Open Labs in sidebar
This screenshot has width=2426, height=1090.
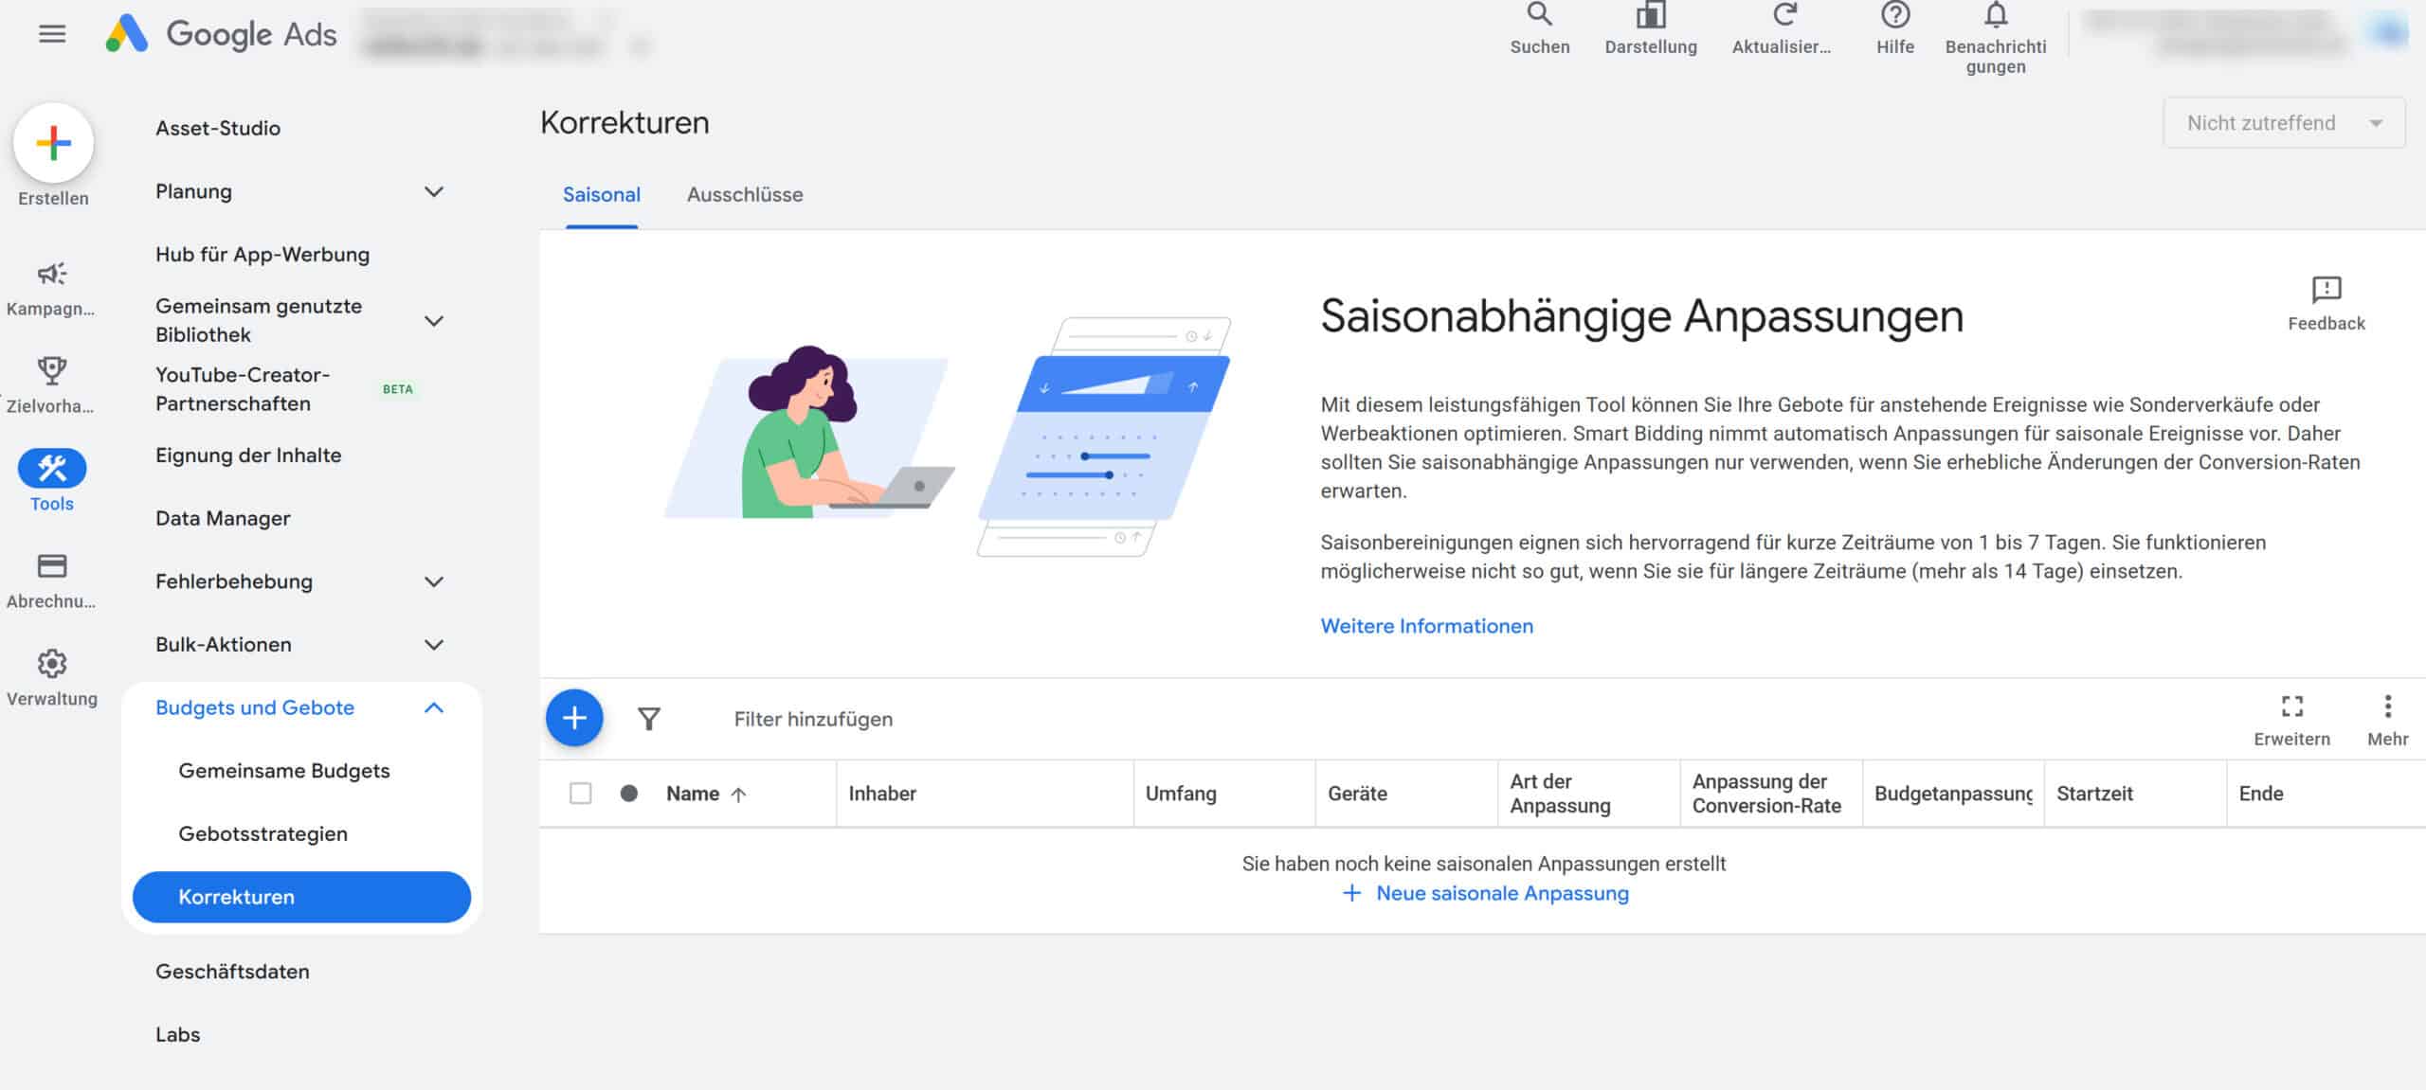[x=178, y=1034]
